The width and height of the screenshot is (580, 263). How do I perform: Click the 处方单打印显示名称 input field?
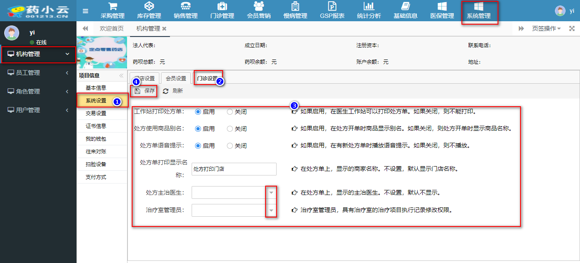coord(234,169)
